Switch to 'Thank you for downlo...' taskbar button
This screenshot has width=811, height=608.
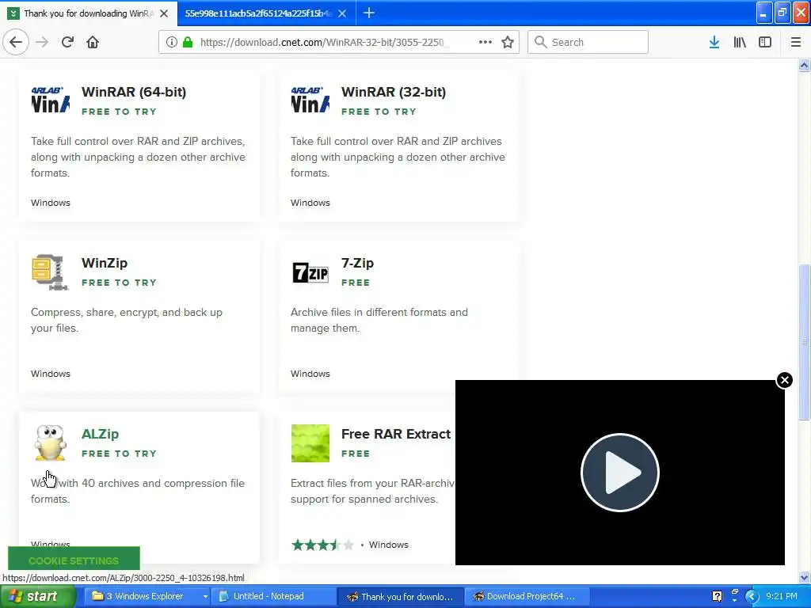[x=401, y=596]
